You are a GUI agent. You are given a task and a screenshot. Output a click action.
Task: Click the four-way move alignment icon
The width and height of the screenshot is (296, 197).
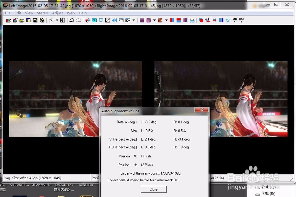tap(62, 20)
